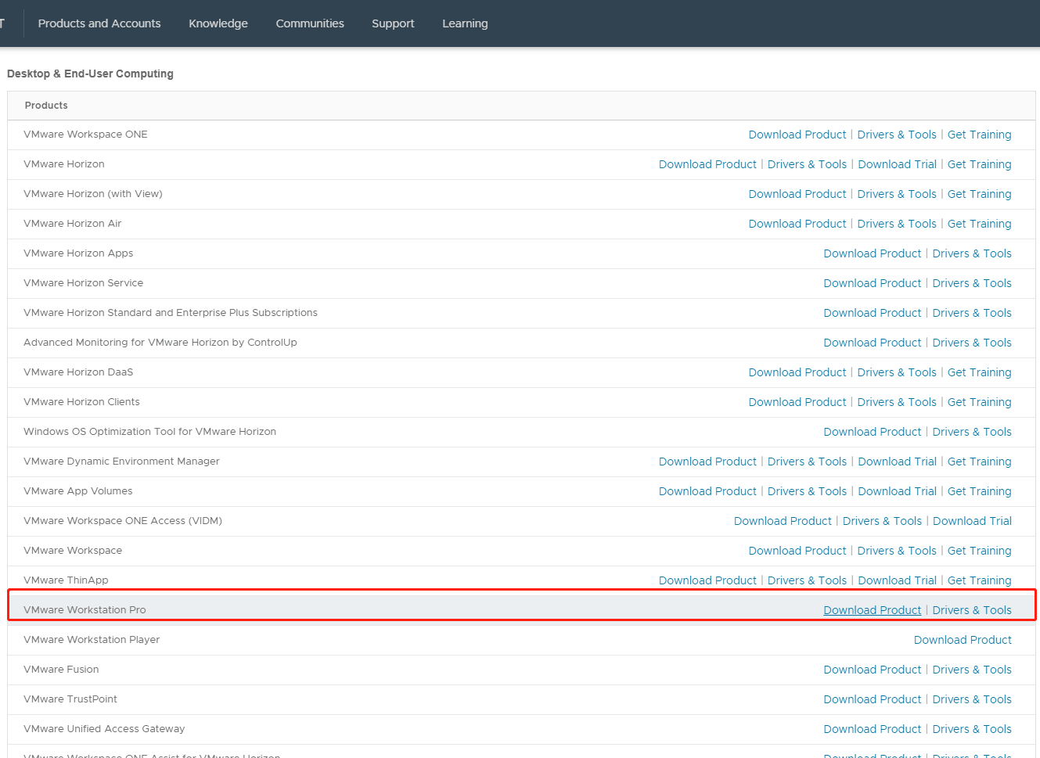Get Training for VMware Workspace ONE
Image resolution: width=1040 pixels, height=758 pixels.
click(x=980, y=135)
